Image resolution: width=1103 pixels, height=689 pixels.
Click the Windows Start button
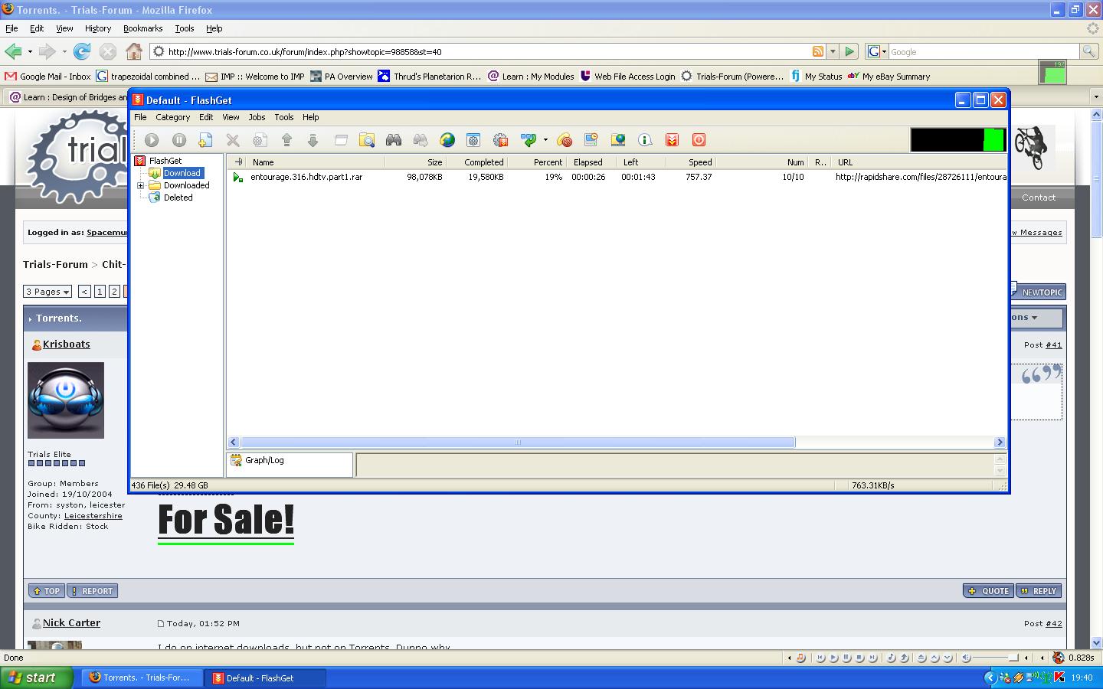37,678
